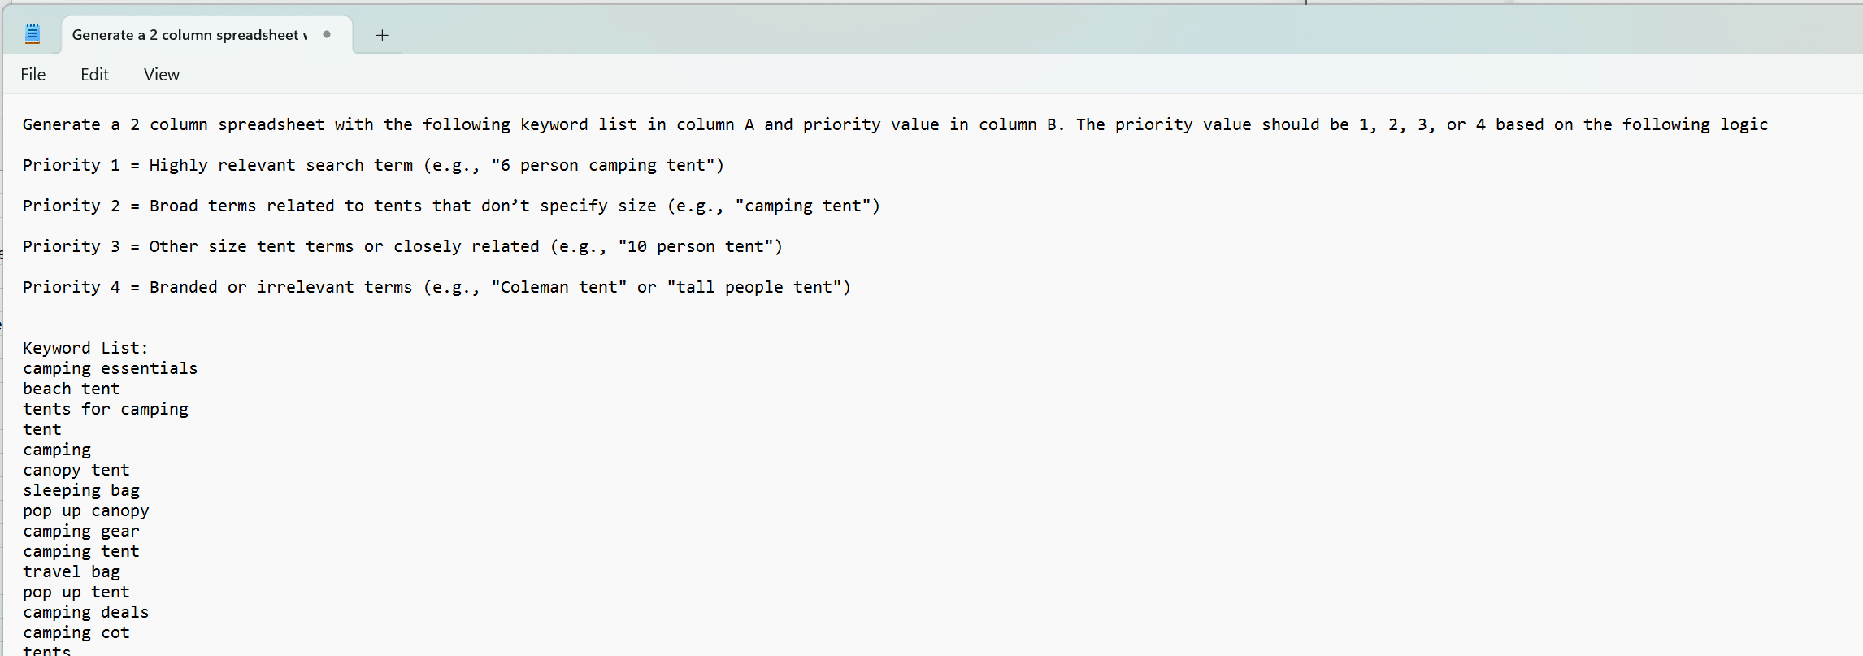This screenshot has width=1863, height=656.
Task: Click the 'travel bag' keyword line
Action: [72, 571]
